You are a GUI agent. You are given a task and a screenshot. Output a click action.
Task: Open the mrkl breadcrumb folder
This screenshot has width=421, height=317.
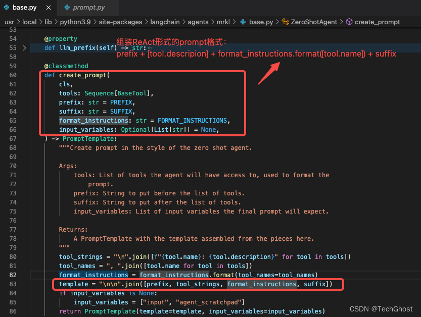[223, 22]
